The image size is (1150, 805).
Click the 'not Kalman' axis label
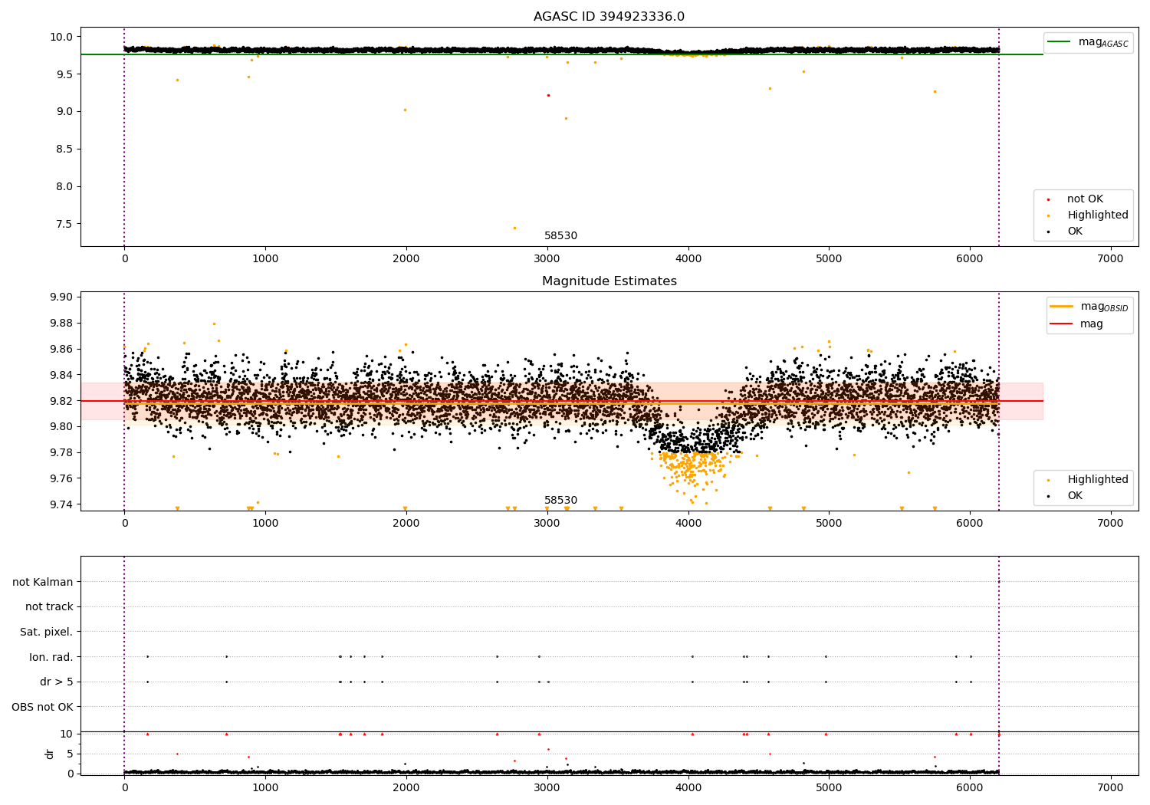(43, 582)
